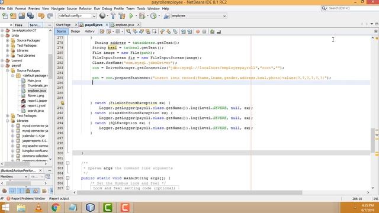The width and height of the screenshot is (379, 213).
Task: Open the Debug menu
Action: pyautogui.click(x=107, y=8)
